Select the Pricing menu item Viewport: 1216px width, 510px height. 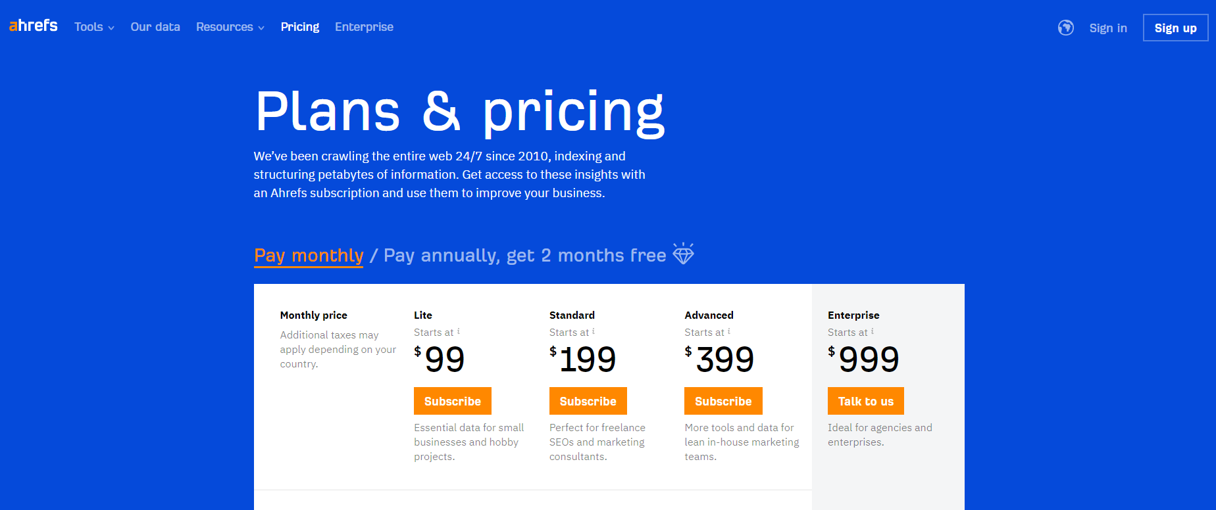[x=300, y=27]
